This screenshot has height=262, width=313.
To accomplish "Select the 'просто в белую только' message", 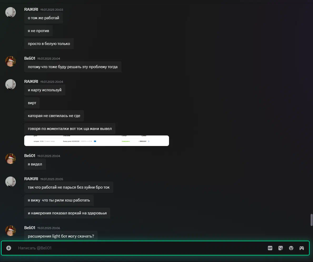I will pyautogui.click(x=49, y=44).
